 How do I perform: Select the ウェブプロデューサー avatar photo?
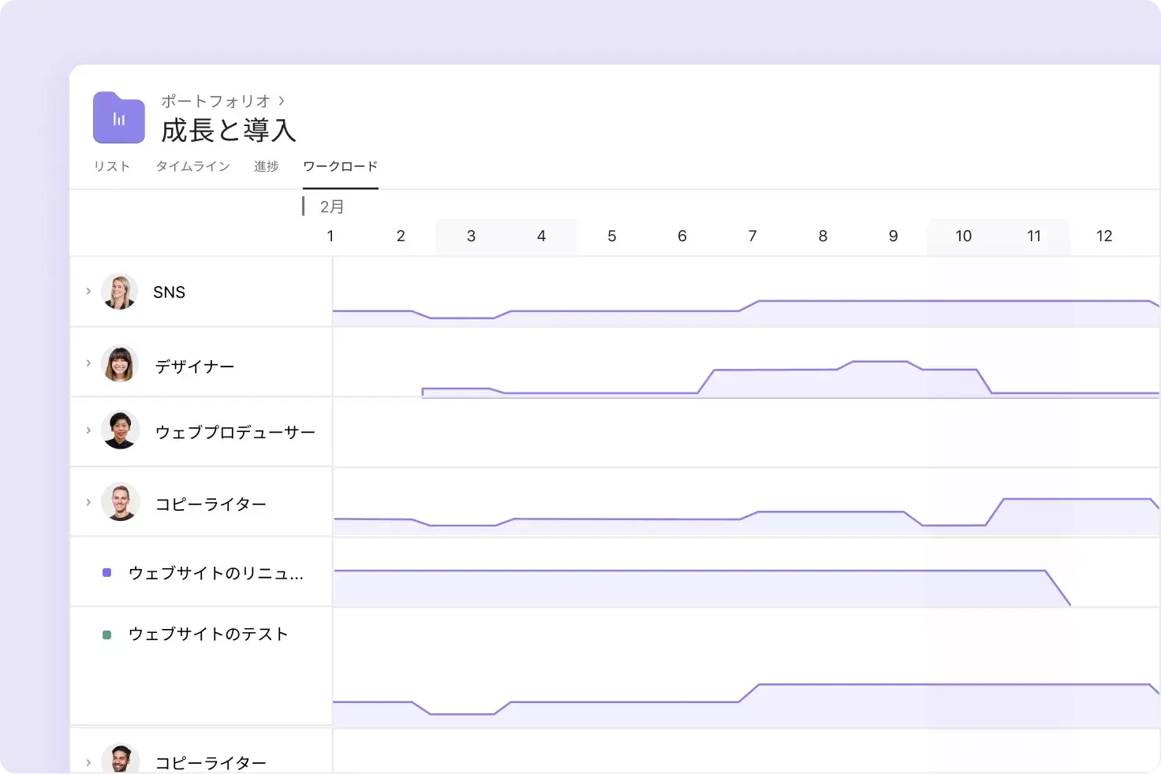(x=119, y=431)
